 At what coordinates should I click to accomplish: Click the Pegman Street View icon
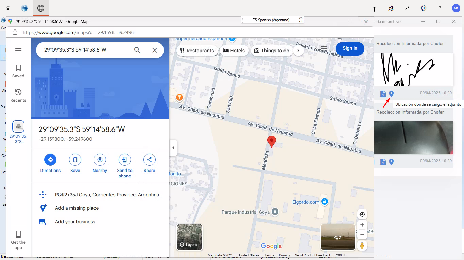pyautogui.click(x=362, y=245)
